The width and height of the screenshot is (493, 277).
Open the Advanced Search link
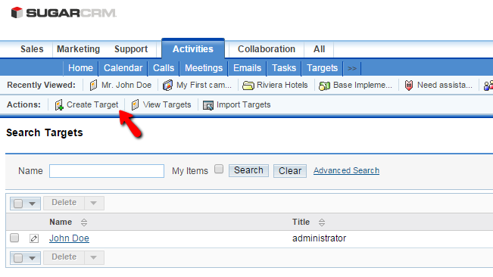click(346, 170)
